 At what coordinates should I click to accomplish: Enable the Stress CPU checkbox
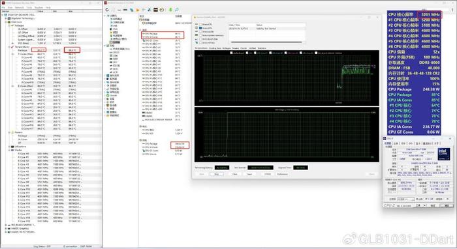click(200, 25)
